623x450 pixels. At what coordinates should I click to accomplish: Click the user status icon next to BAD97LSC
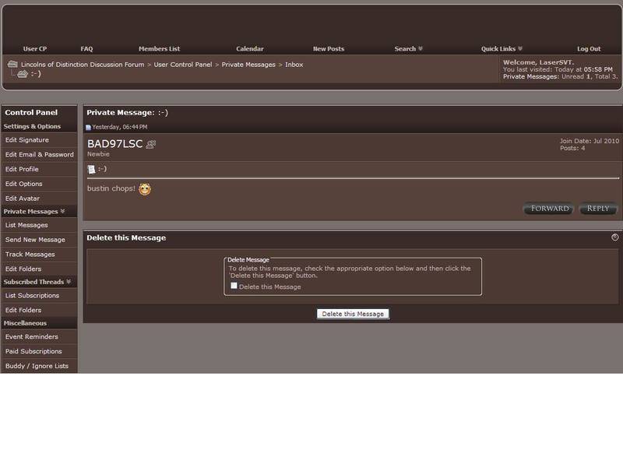(151, 144)
